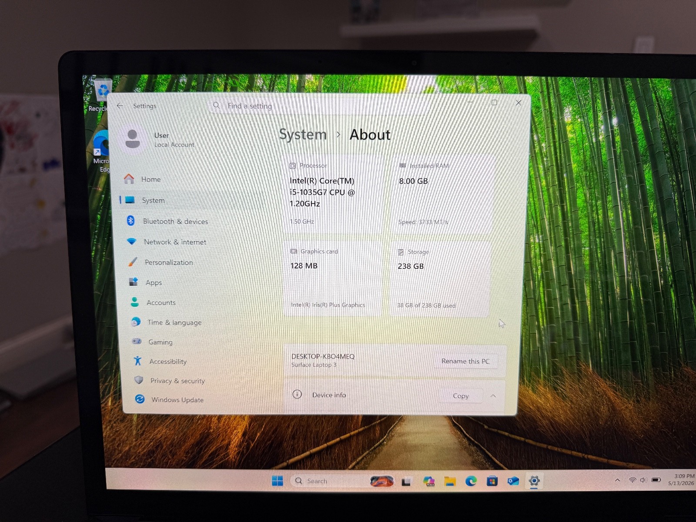Viewport: 696px width, 522px height.
Task: Open Microsoft Store from the taskbar
Action: click(492, 481)
